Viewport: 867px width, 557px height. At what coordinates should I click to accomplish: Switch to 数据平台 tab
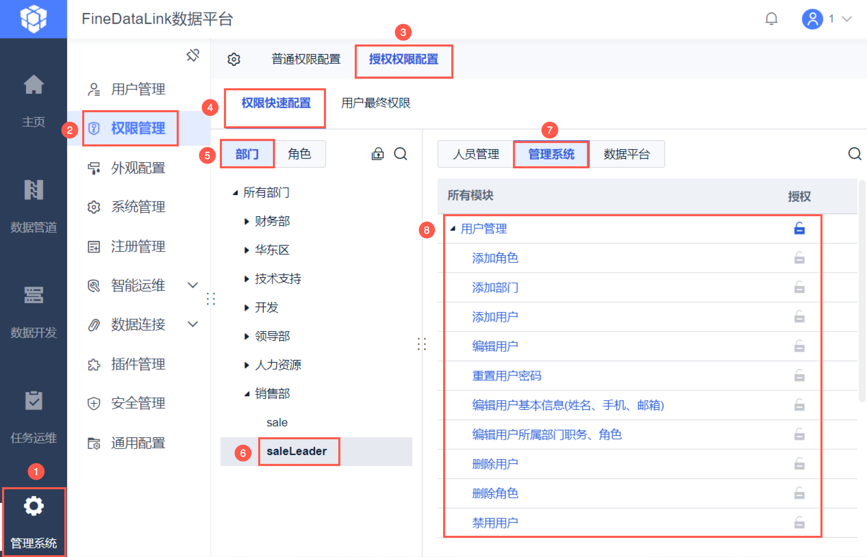[626, 154]
